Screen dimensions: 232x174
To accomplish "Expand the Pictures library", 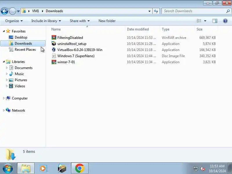I will click(x=7, y=80).
